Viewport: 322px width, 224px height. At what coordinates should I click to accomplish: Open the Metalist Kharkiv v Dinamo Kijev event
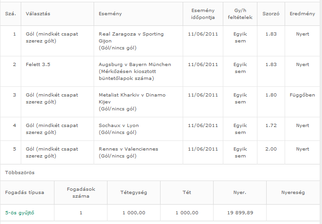tap(132, 98)
